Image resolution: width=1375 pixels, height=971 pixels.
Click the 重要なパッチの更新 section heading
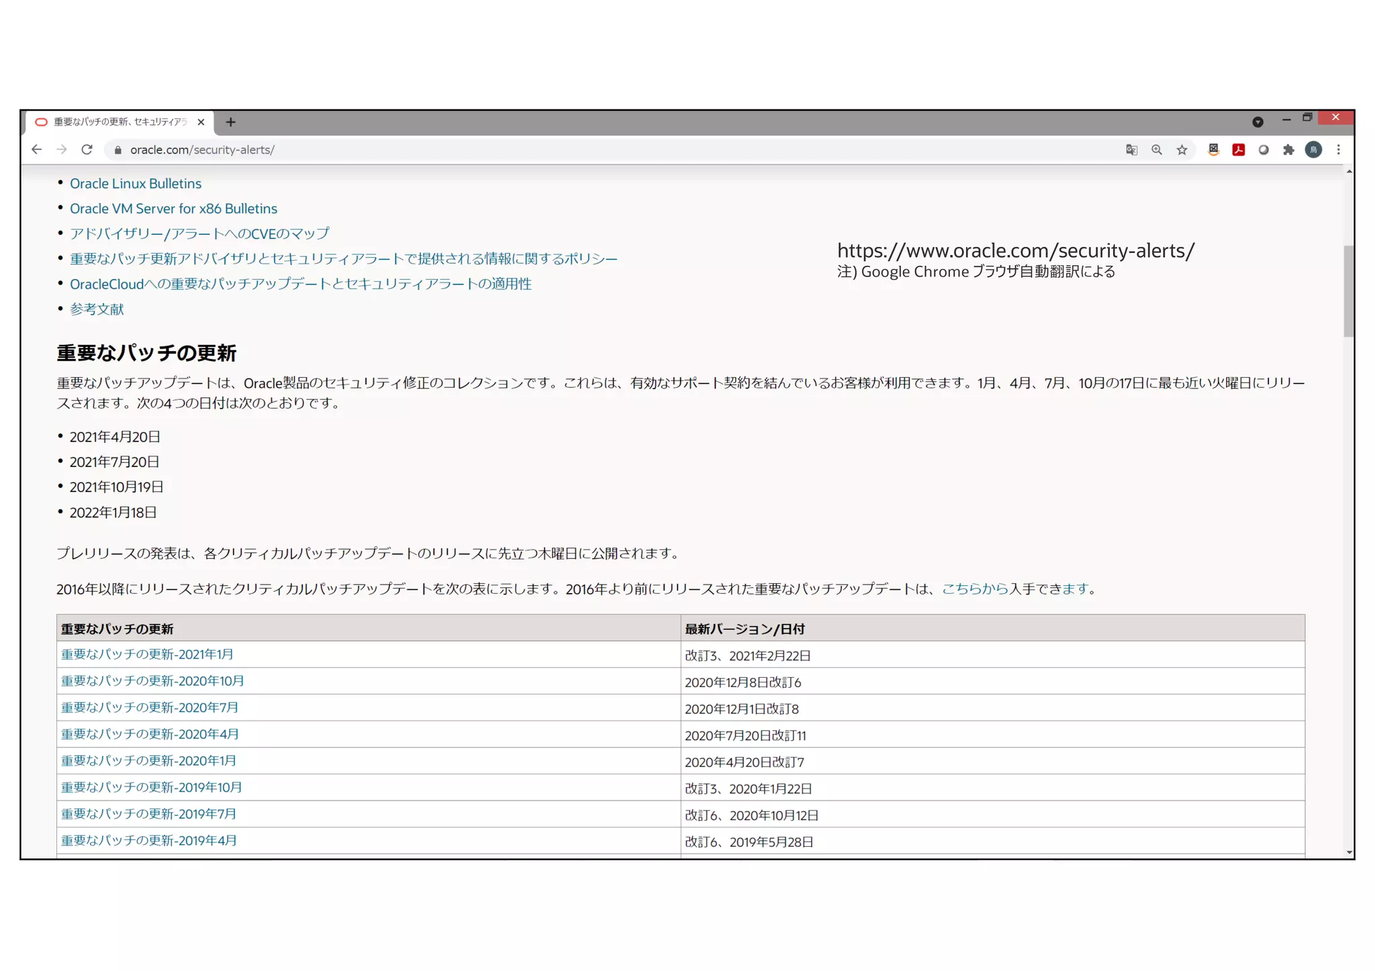click(146, 353)
